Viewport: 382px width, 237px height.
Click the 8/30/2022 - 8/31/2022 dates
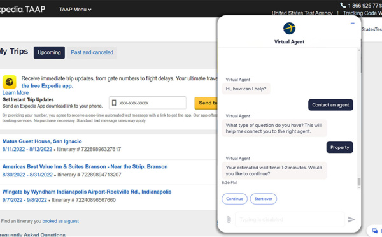[x=27, y=175]
